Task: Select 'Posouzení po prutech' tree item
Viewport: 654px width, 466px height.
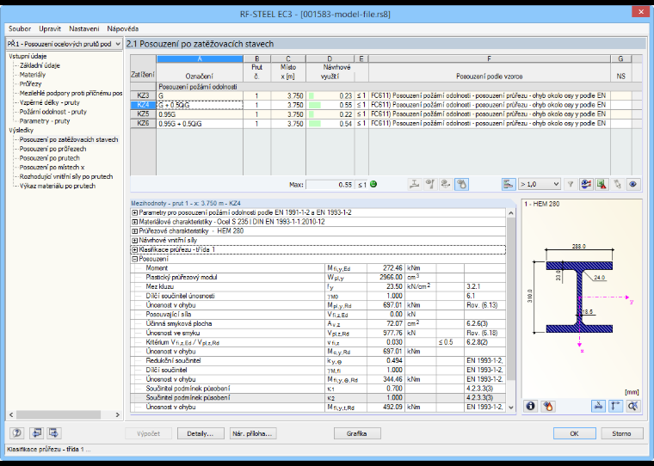Action: click(50, 158)
